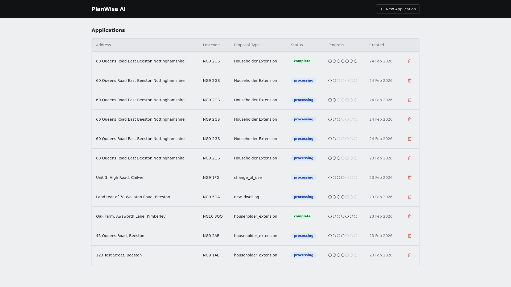511x287 pixels.
Task: Click the new_dwelling proposal type
Action: 246,197
